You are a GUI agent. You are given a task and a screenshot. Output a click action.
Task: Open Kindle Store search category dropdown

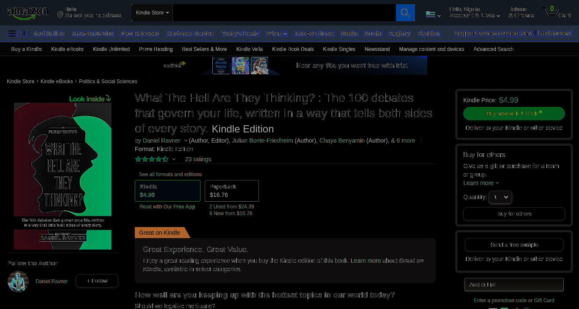click(x=152, y=13)
